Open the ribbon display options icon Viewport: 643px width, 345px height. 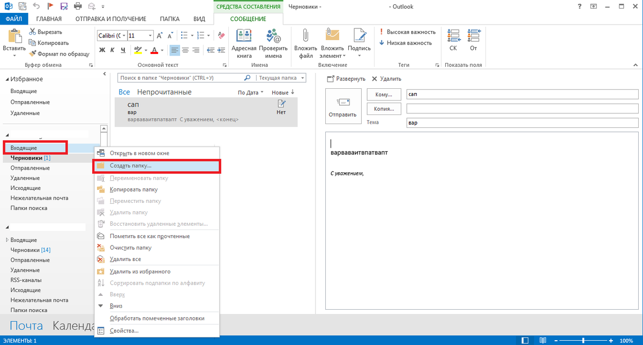594,6
